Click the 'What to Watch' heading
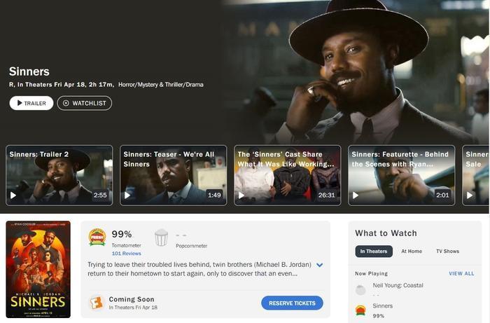490x323 pixels. click(x=386, y=233)
